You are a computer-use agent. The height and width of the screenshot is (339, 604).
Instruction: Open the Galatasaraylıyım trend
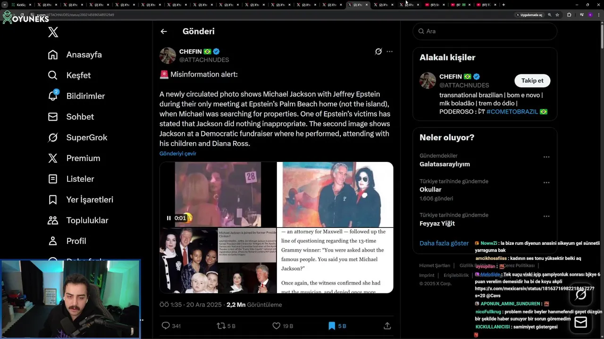click(445, 164)
